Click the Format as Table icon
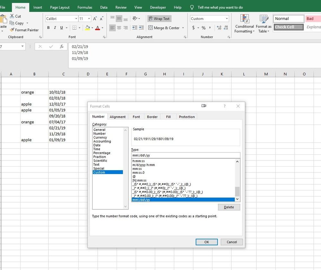The height and width of the screenshot is (270, 321). 263,23
